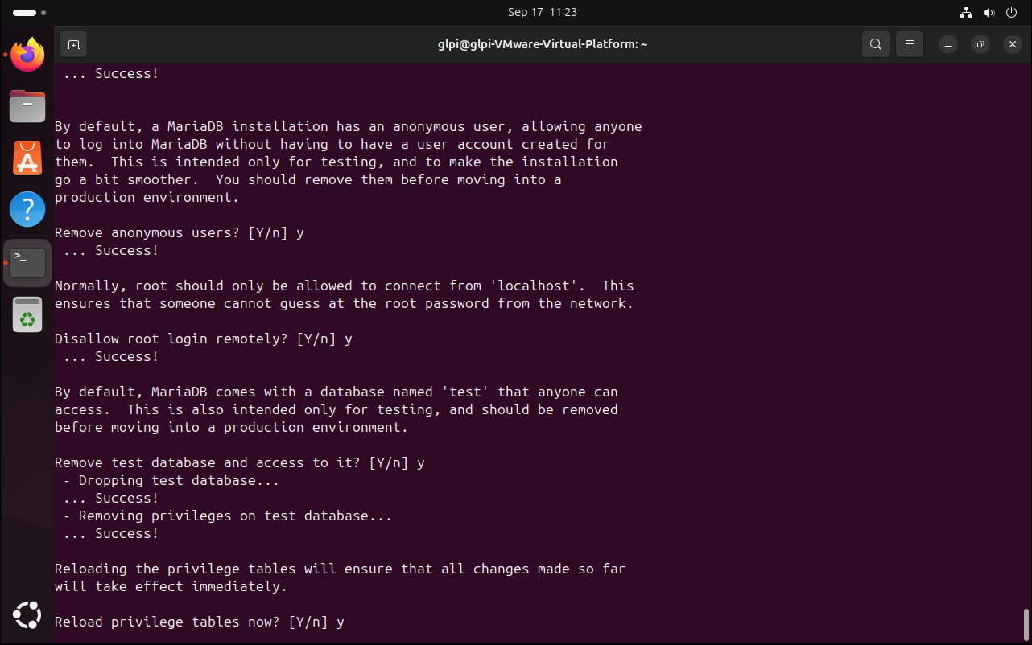Launch Firefox from the dock

[27, 55]
